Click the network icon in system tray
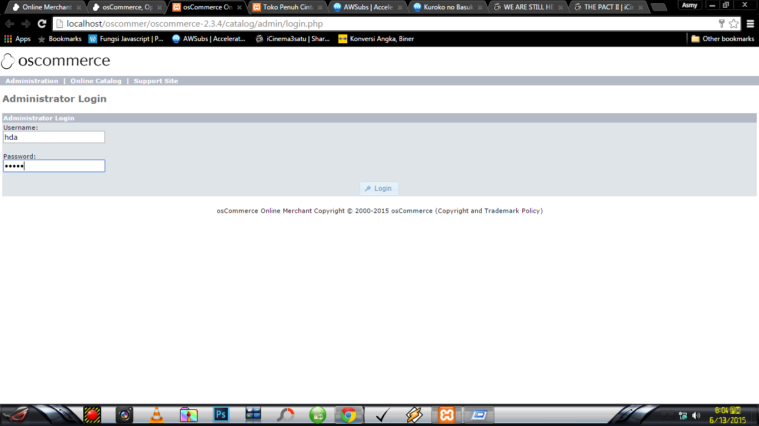Screen dimensions: 759x426 [x=683, y=415]
